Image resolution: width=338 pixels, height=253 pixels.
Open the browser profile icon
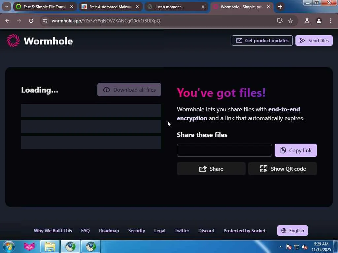tap(319, 21)
